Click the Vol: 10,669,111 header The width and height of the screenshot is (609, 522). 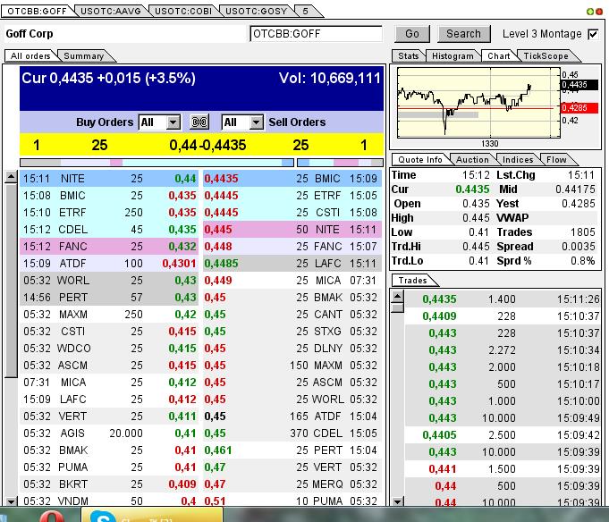(x=329, y=79)
